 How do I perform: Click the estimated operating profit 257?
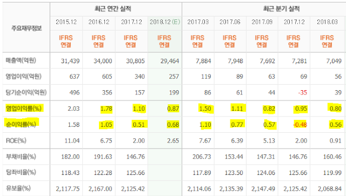point(174,77)
